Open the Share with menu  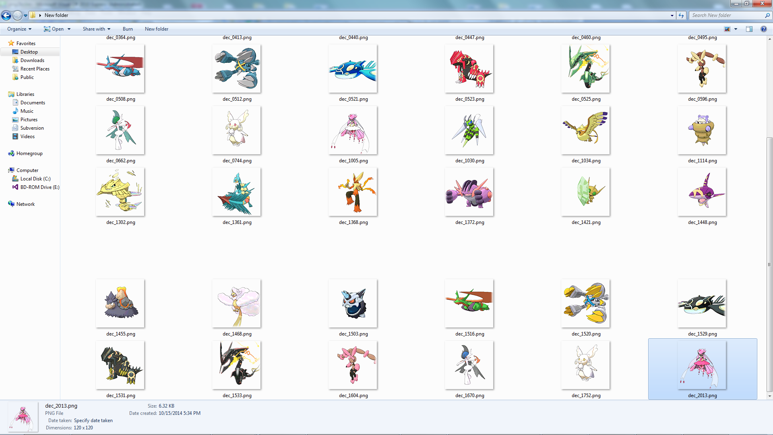pos(97,29)
